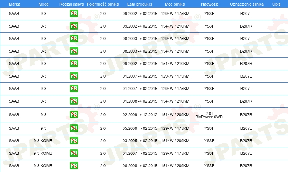This screenshot has width=288, height=172.
Task: Click the petrol icon in the 08.2003 154kW row
Action: 74,51
